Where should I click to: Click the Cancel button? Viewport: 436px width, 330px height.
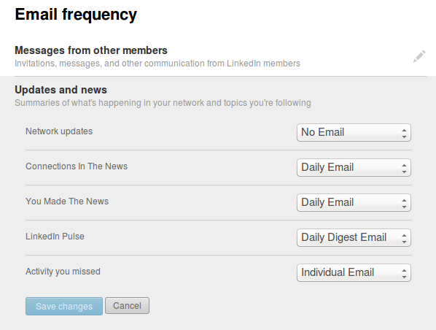pyautogui.click(x=127, y=306)
